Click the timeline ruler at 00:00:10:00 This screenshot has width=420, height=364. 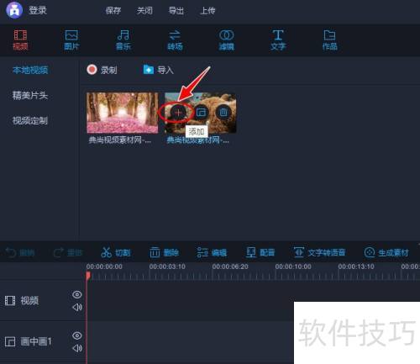pos(293,266)
